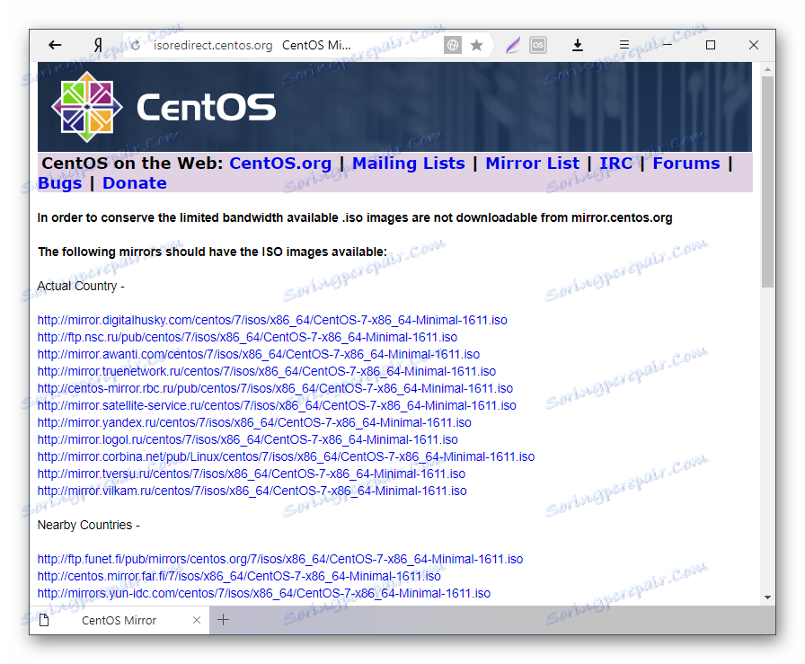This screenshot has height=664, width=805.
Task: Open a new tab with the plus button
Action: point(223,620)
